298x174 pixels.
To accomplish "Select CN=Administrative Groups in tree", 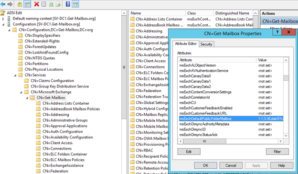I will (65, 120).
